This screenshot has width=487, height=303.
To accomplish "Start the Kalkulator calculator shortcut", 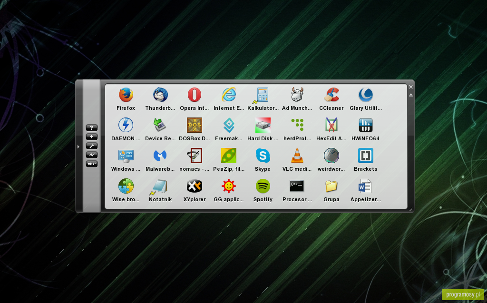I will click(263, 95).
